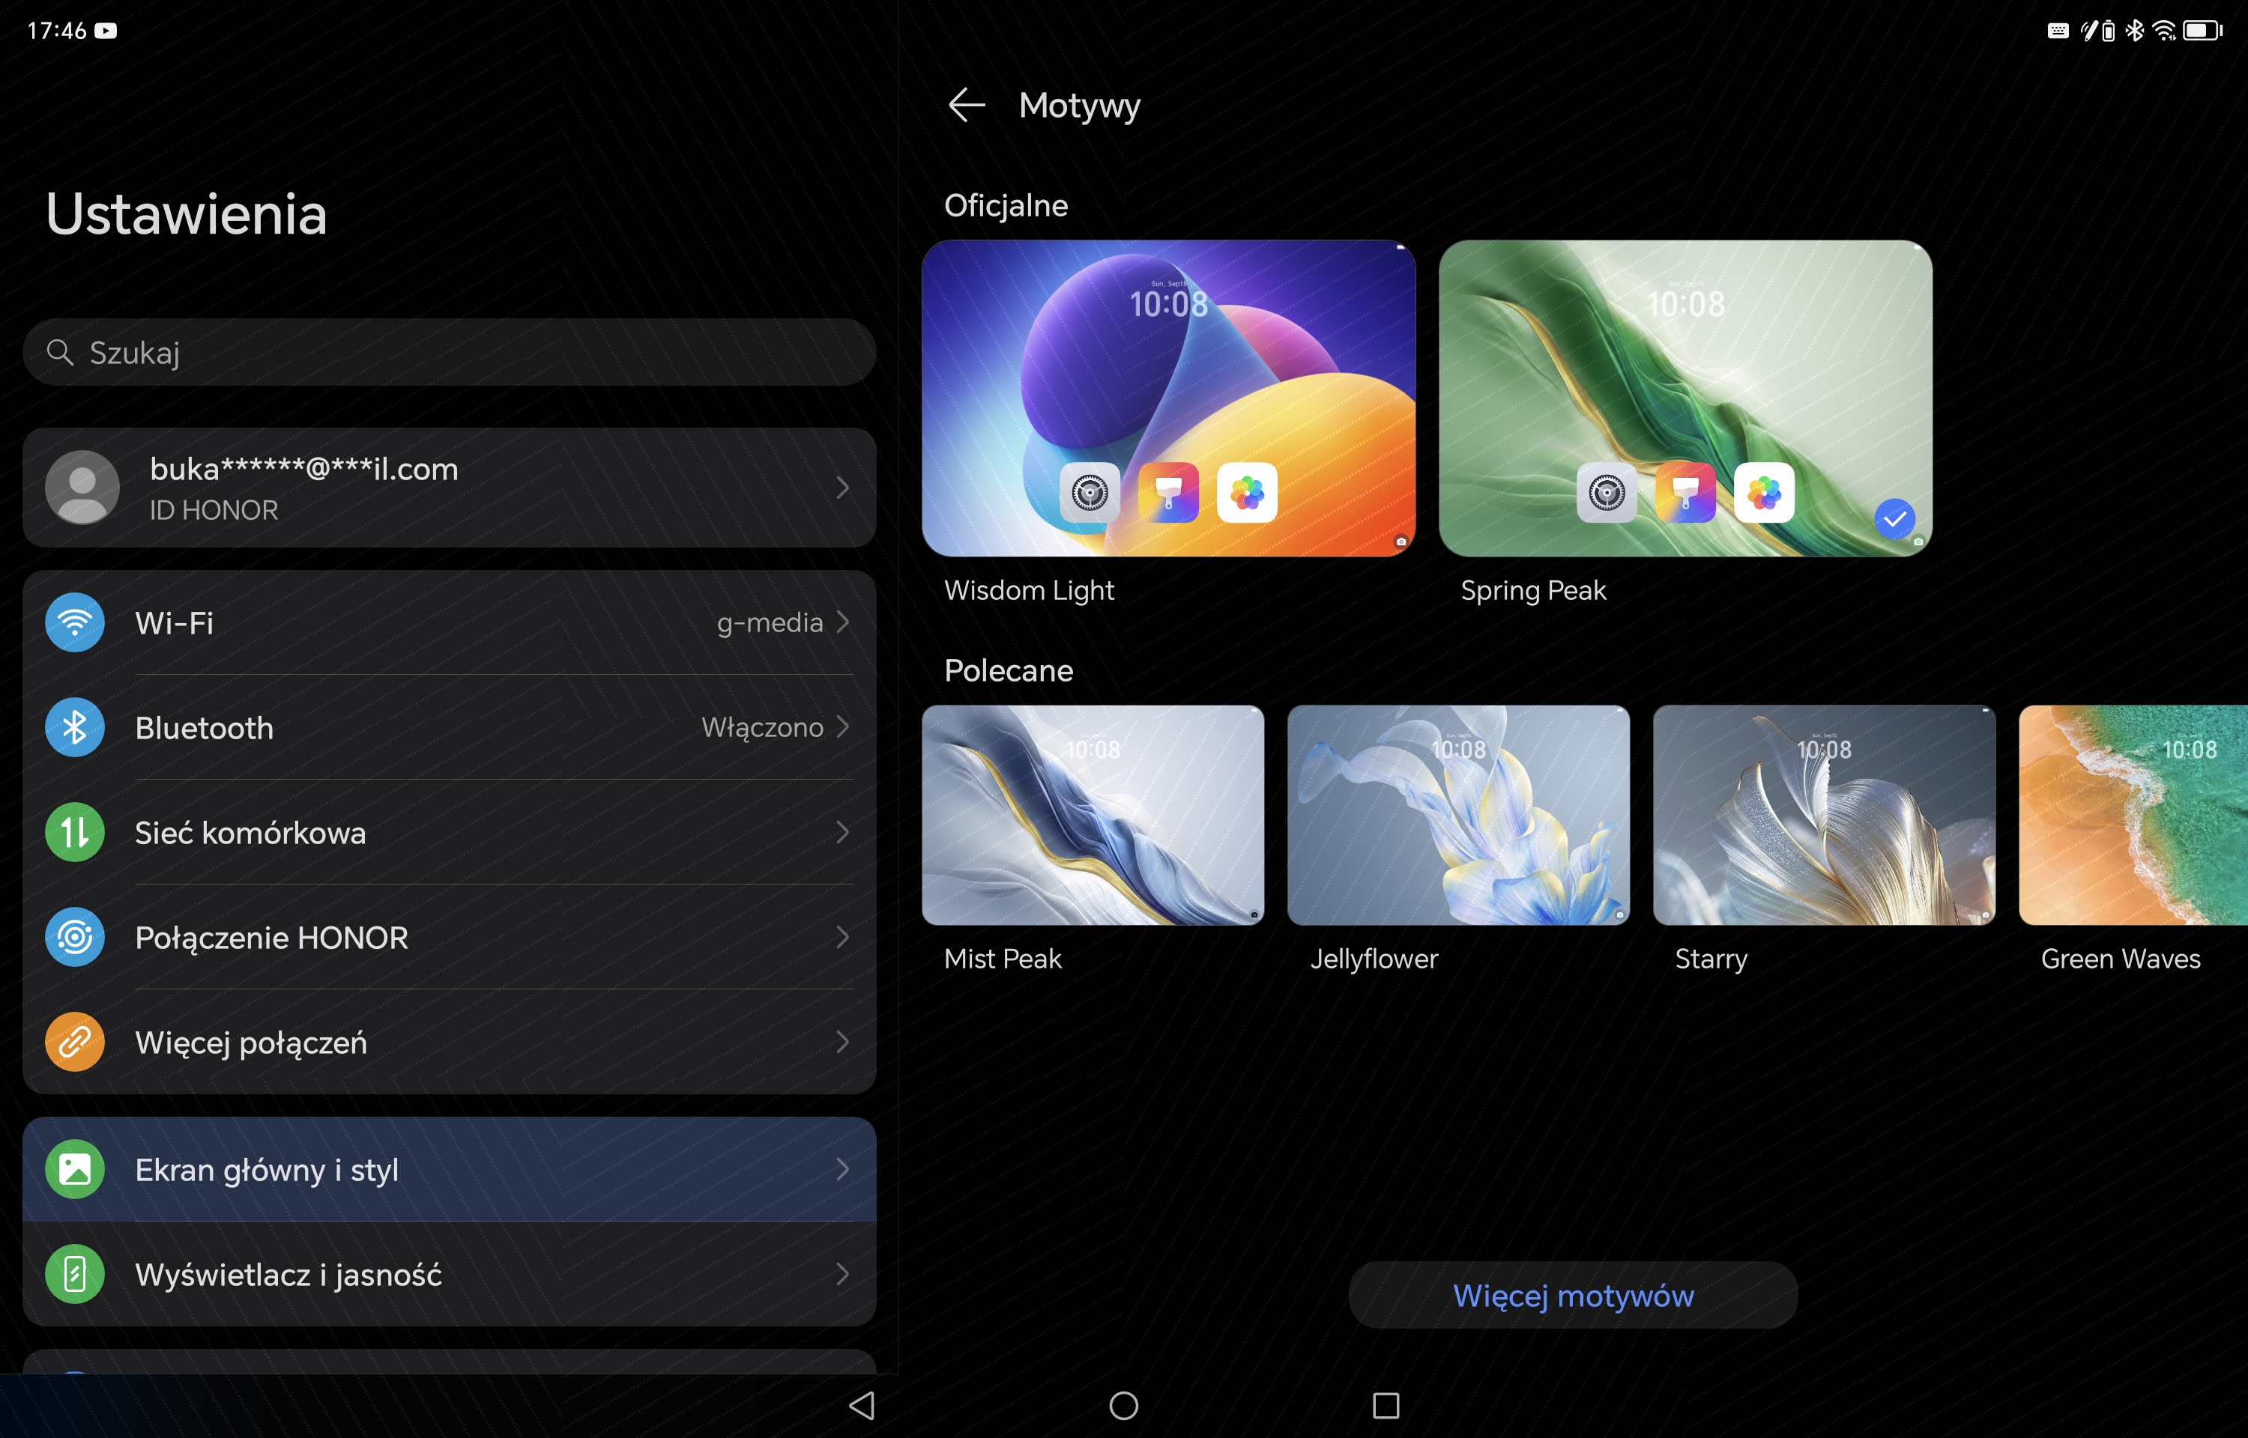The width and height of the screenshot is (2248, 1438).
Task: Open Wi-Fi via its chevron arrow
Action: tap(842, 622)
